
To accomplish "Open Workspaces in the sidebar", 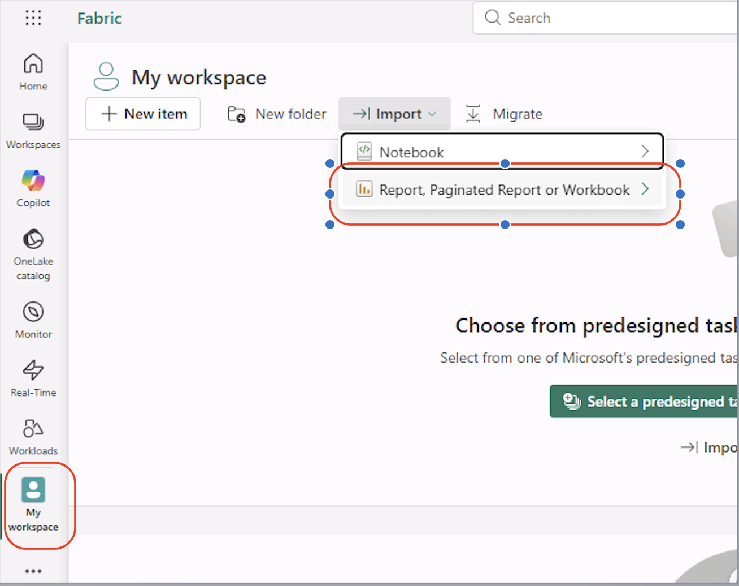I will click(x=33, y=131).
